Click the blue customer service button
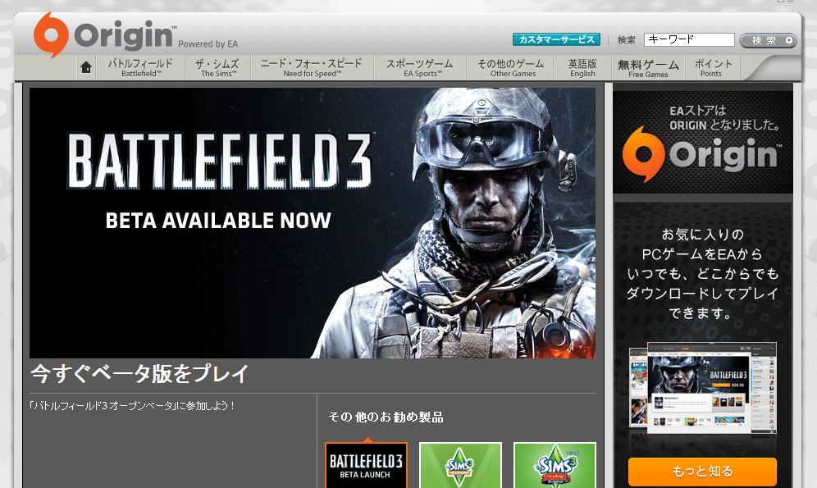This screenshot has height=488, width=817. coord(556,39)
